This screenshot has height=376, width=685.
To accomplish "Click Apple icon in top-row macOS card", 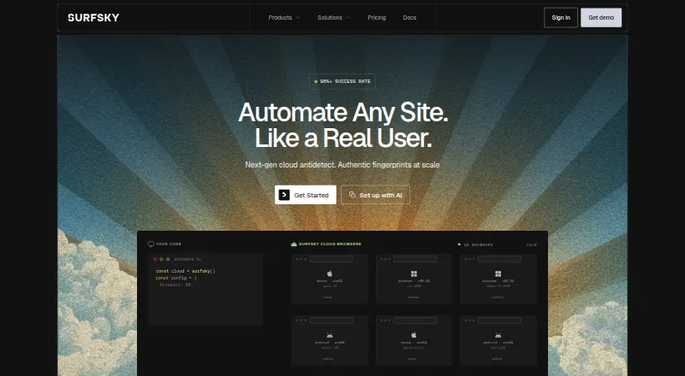I will tap(330, 273).
